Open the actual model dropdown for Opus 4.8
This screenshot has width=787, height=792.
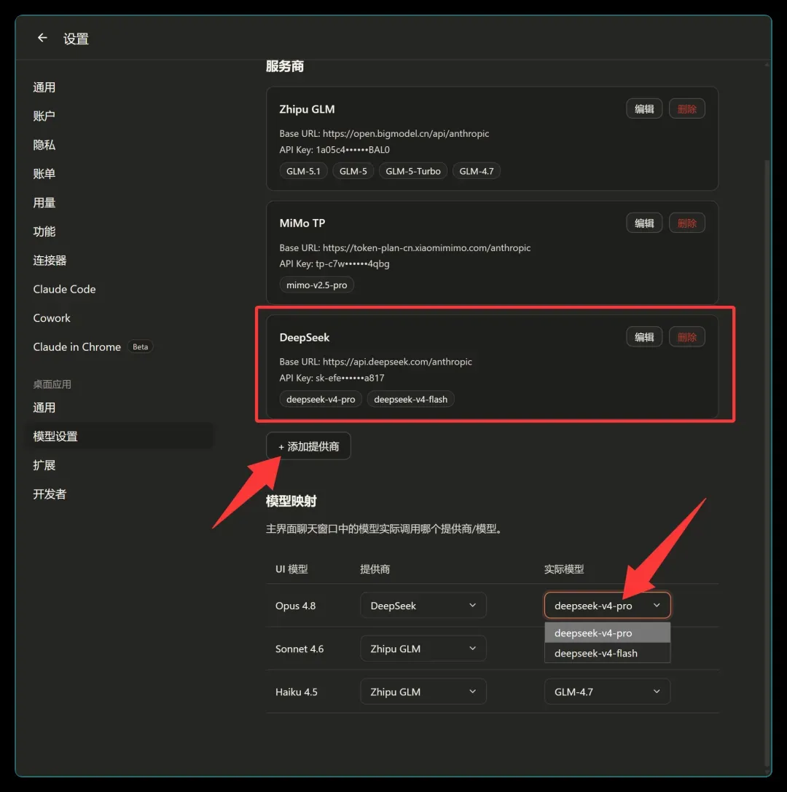pos(607,605)
